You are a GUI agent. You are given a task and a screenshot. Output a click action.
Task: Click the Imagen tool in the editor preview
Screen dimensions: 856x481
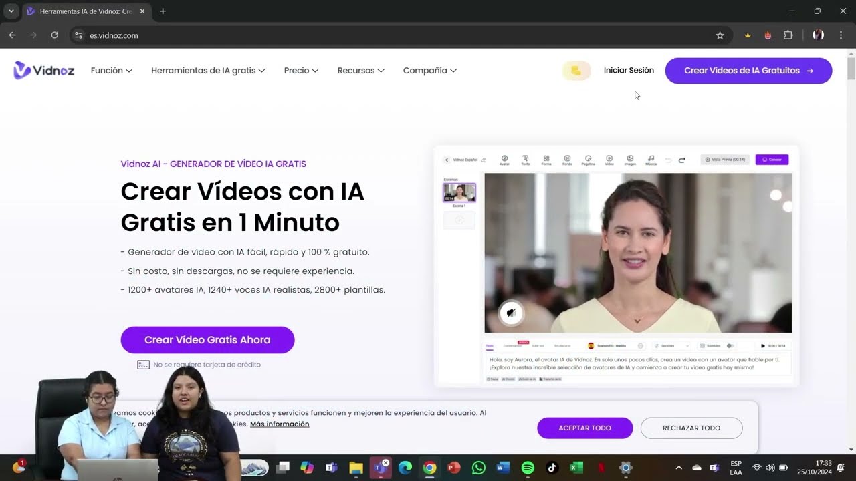pos(630,160)
